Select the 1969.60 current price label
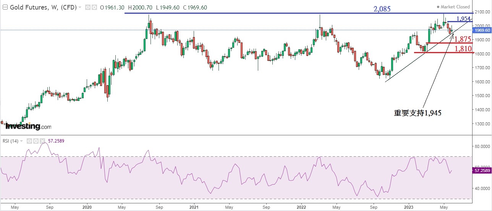 (481, 30)
